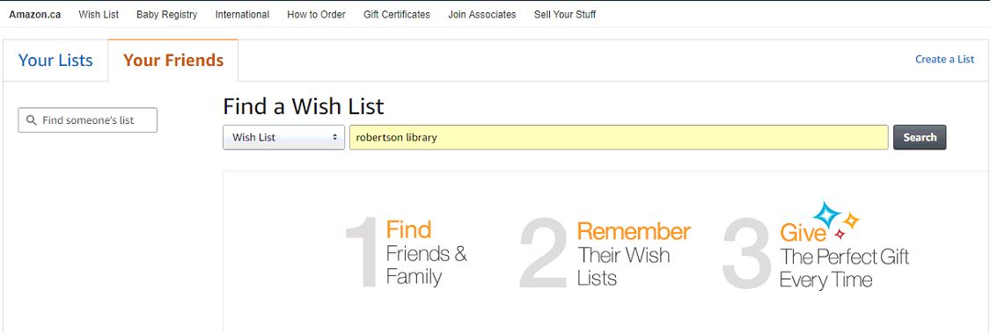The height and width of the screenshot is (333, 990).
Task: Open the Create a List link
Action: pyautogui.click(x=944, y=59)
